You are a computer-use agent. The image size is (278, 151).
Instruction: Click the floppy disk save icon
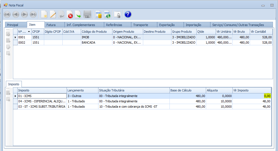pyautogui.click(x=88, y=15)
